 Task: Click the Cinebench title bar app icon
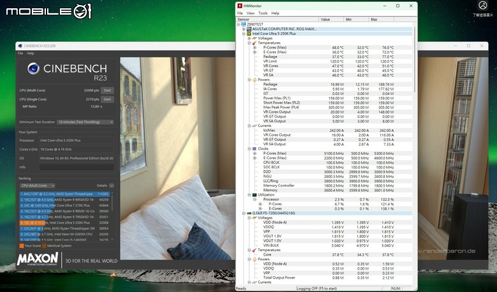[x=20, y=46]
